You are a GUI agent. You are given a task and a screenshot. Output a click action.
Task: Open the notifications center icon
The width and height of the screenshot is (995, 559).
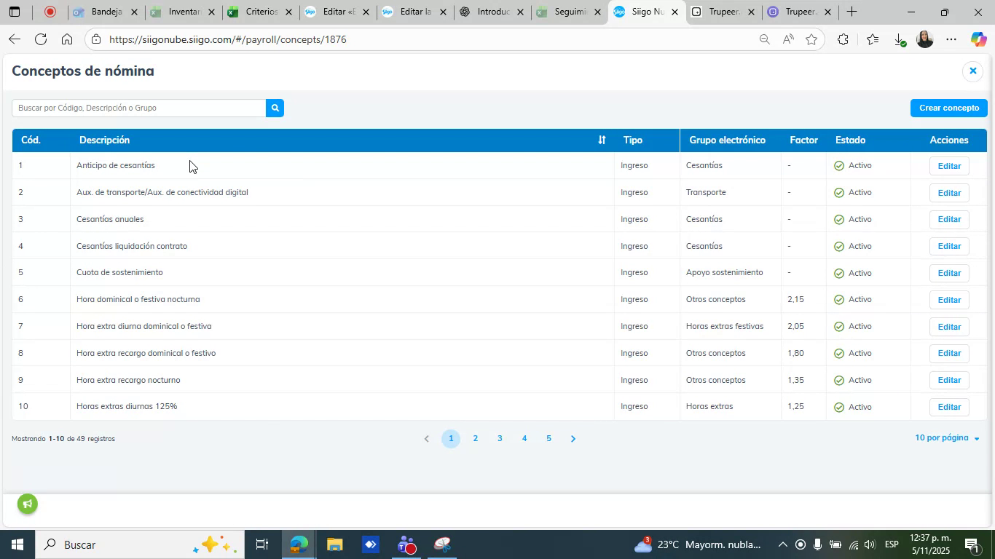971,544
